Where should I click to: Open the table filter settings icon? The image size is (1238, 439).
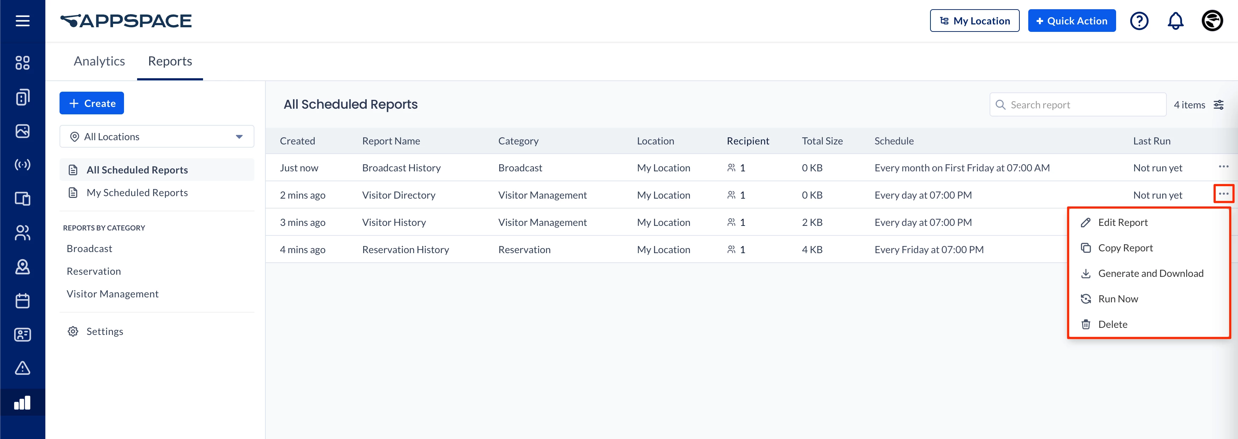(x=1218, y=105)
